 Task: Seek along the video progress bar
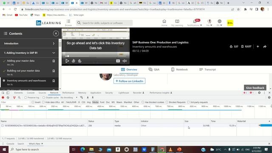coord(96,56)
